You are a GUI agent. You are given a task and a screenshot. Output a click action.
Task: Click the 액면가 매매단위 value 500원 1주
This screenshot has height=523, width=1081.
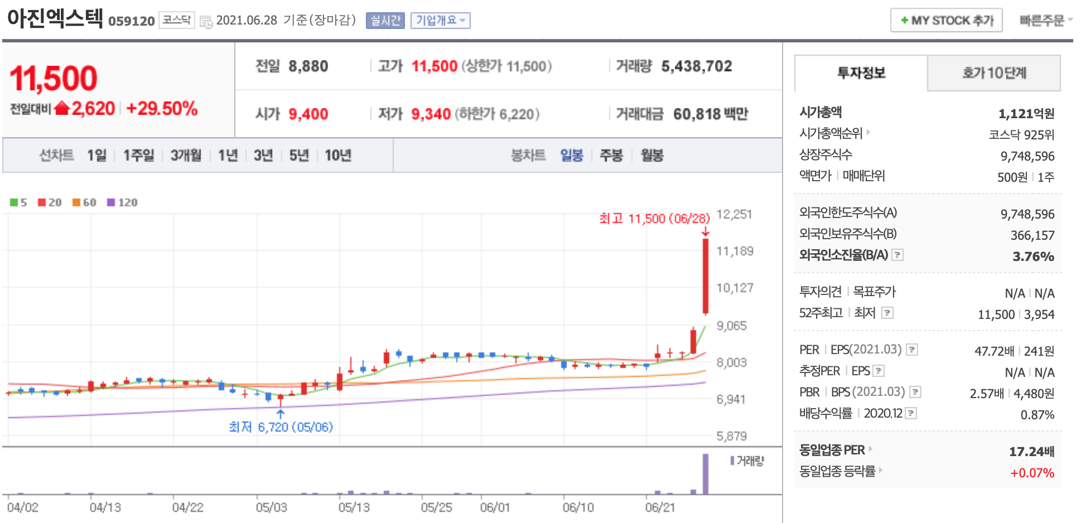pos(1026,177)
